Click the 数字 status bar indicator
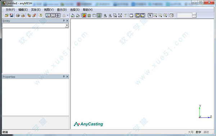Viewport: 216px width, 136px height. [x=198, y=132]
